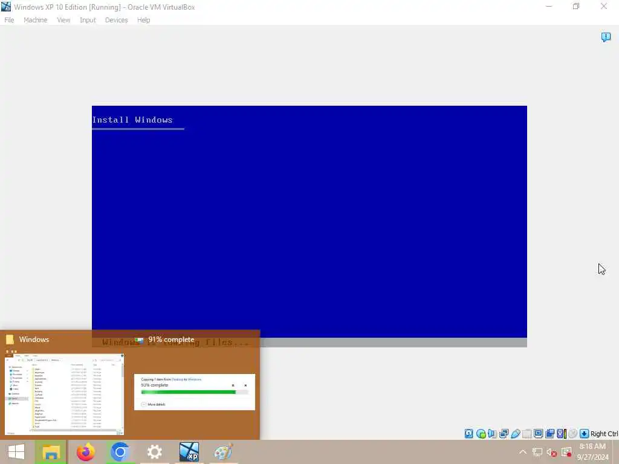Click the 91% complete preview title

click(171, 340)
